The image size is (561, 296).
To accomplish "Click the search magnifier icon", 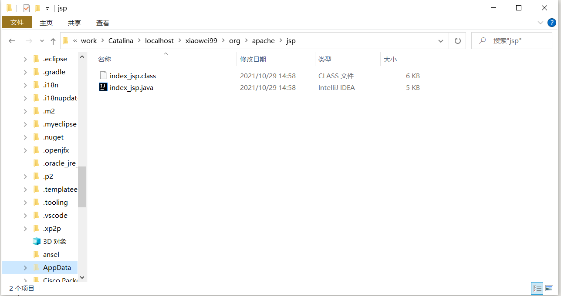I will [482, 40].
